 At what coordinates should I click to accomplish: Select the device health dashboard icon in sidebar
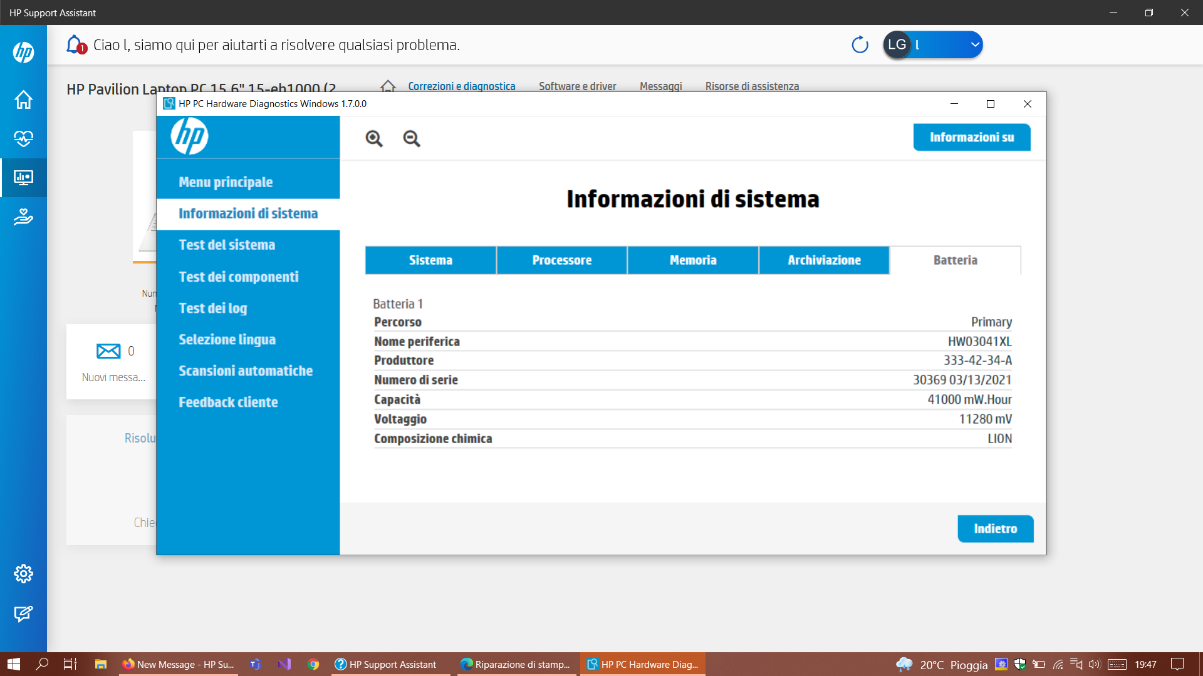pyautogui.click(x=23, y=139)
